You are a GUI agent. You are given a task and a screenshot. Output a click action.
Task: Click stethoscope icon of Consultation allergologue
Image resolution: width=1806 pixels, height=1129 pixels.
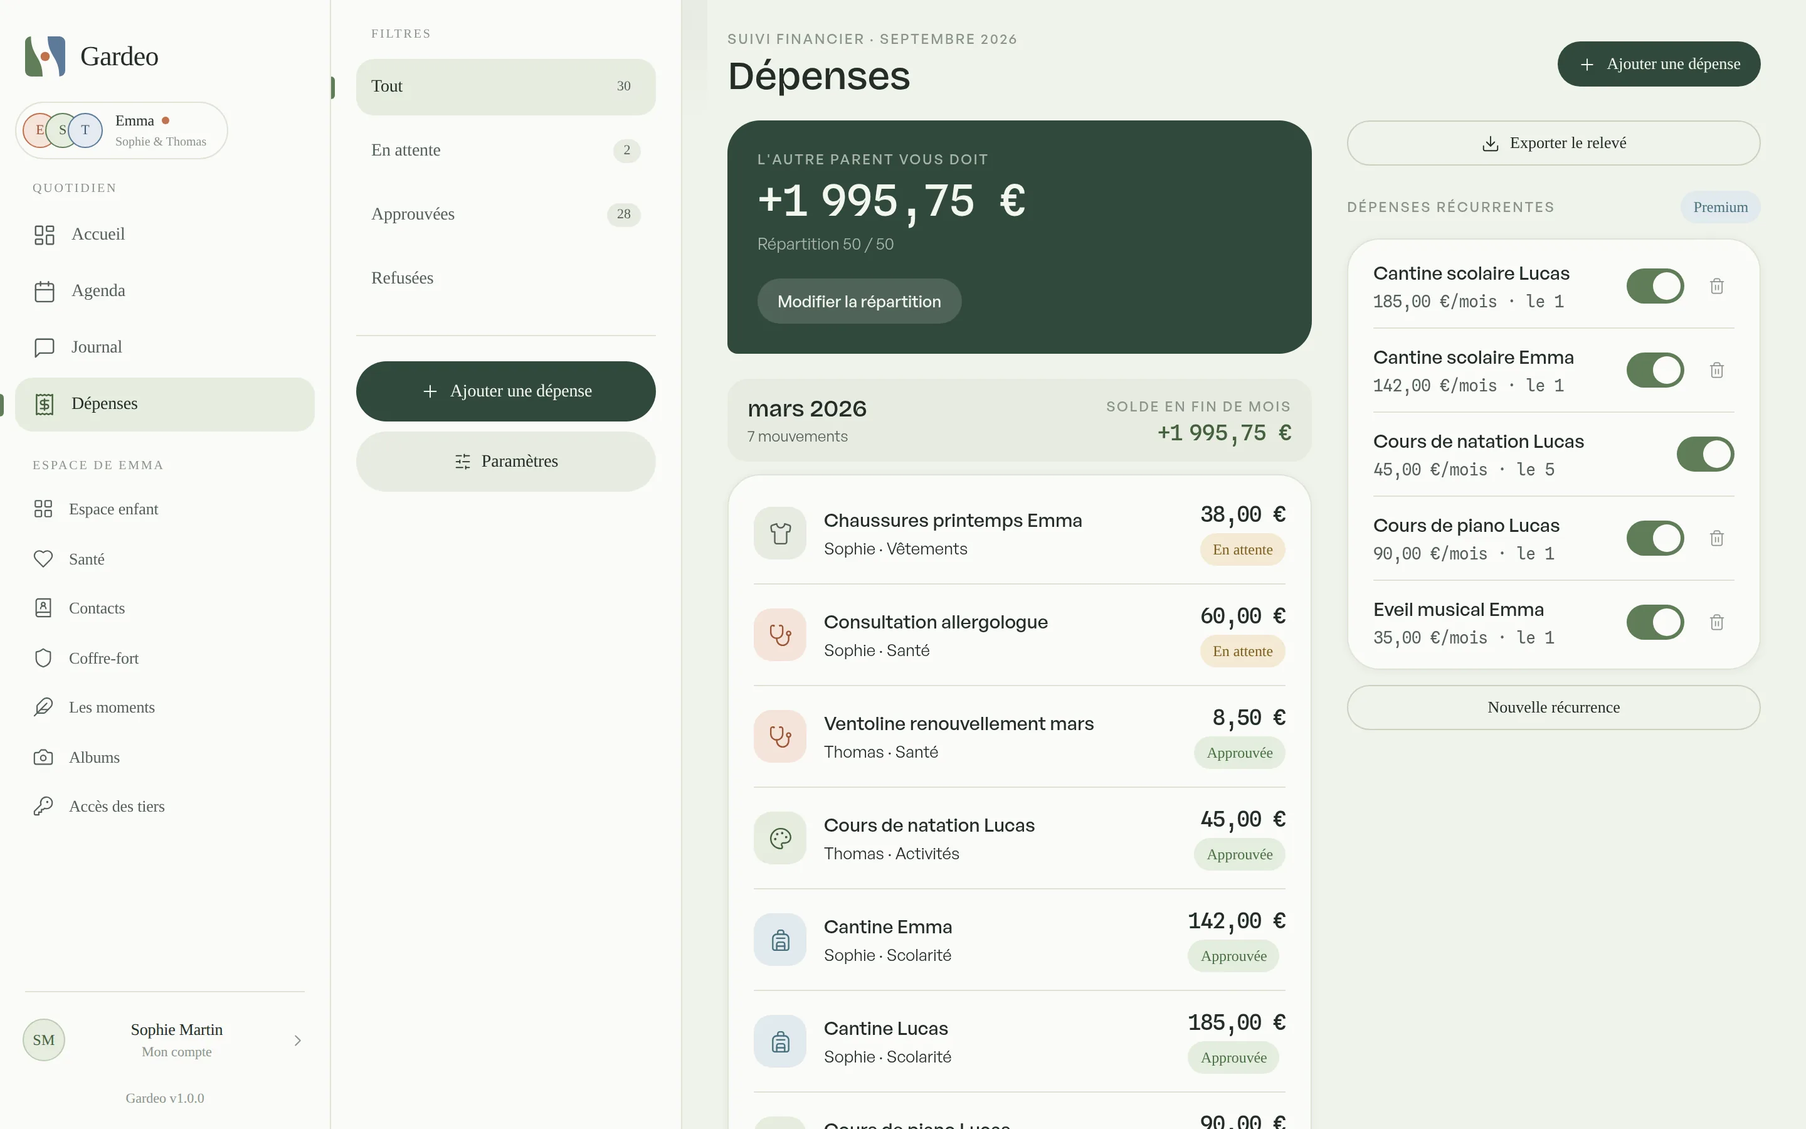tap(780, 635)
